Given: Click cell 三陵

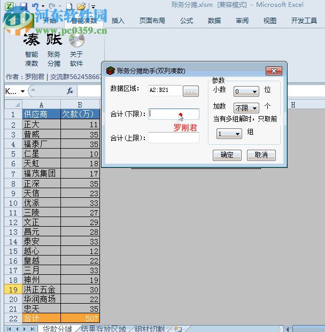Looking at the screenshot, I should (41, 212).
